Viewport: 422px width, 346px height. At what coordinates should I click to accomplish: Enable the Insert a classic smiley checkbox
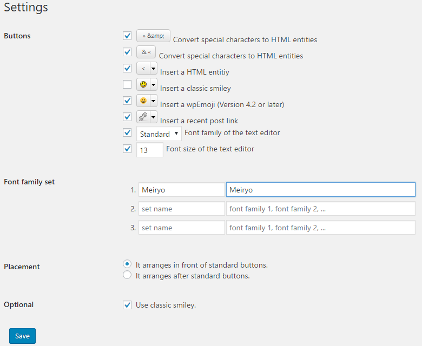click(127, 84)
